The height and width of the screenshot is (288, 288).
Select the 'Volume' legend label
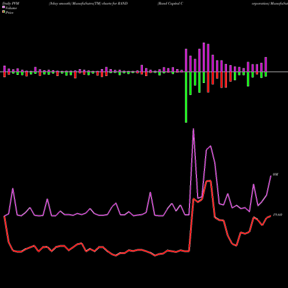[x=11, y=8]
